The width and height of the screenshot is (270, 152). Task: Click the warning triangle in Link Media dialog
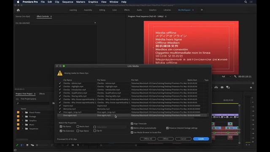pyautogui.click(x=60, y=73)
